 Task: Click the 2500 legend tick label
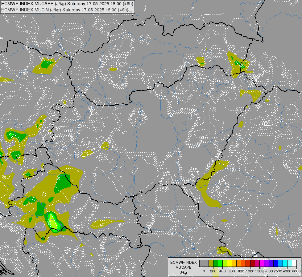(x=278, y=271)
